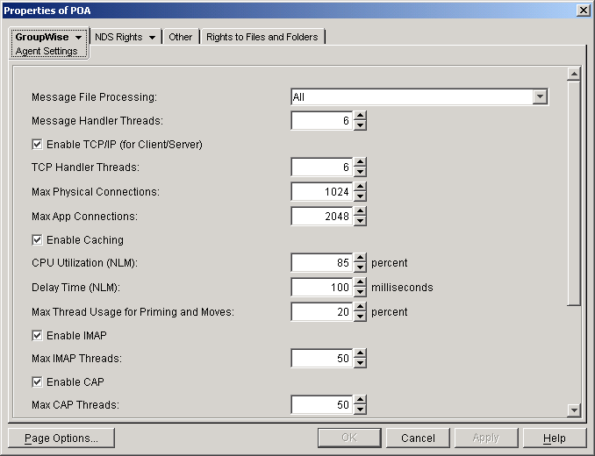Screen dimensions: 595x456
Task: Click the Apply button
Action: (486, 438)
